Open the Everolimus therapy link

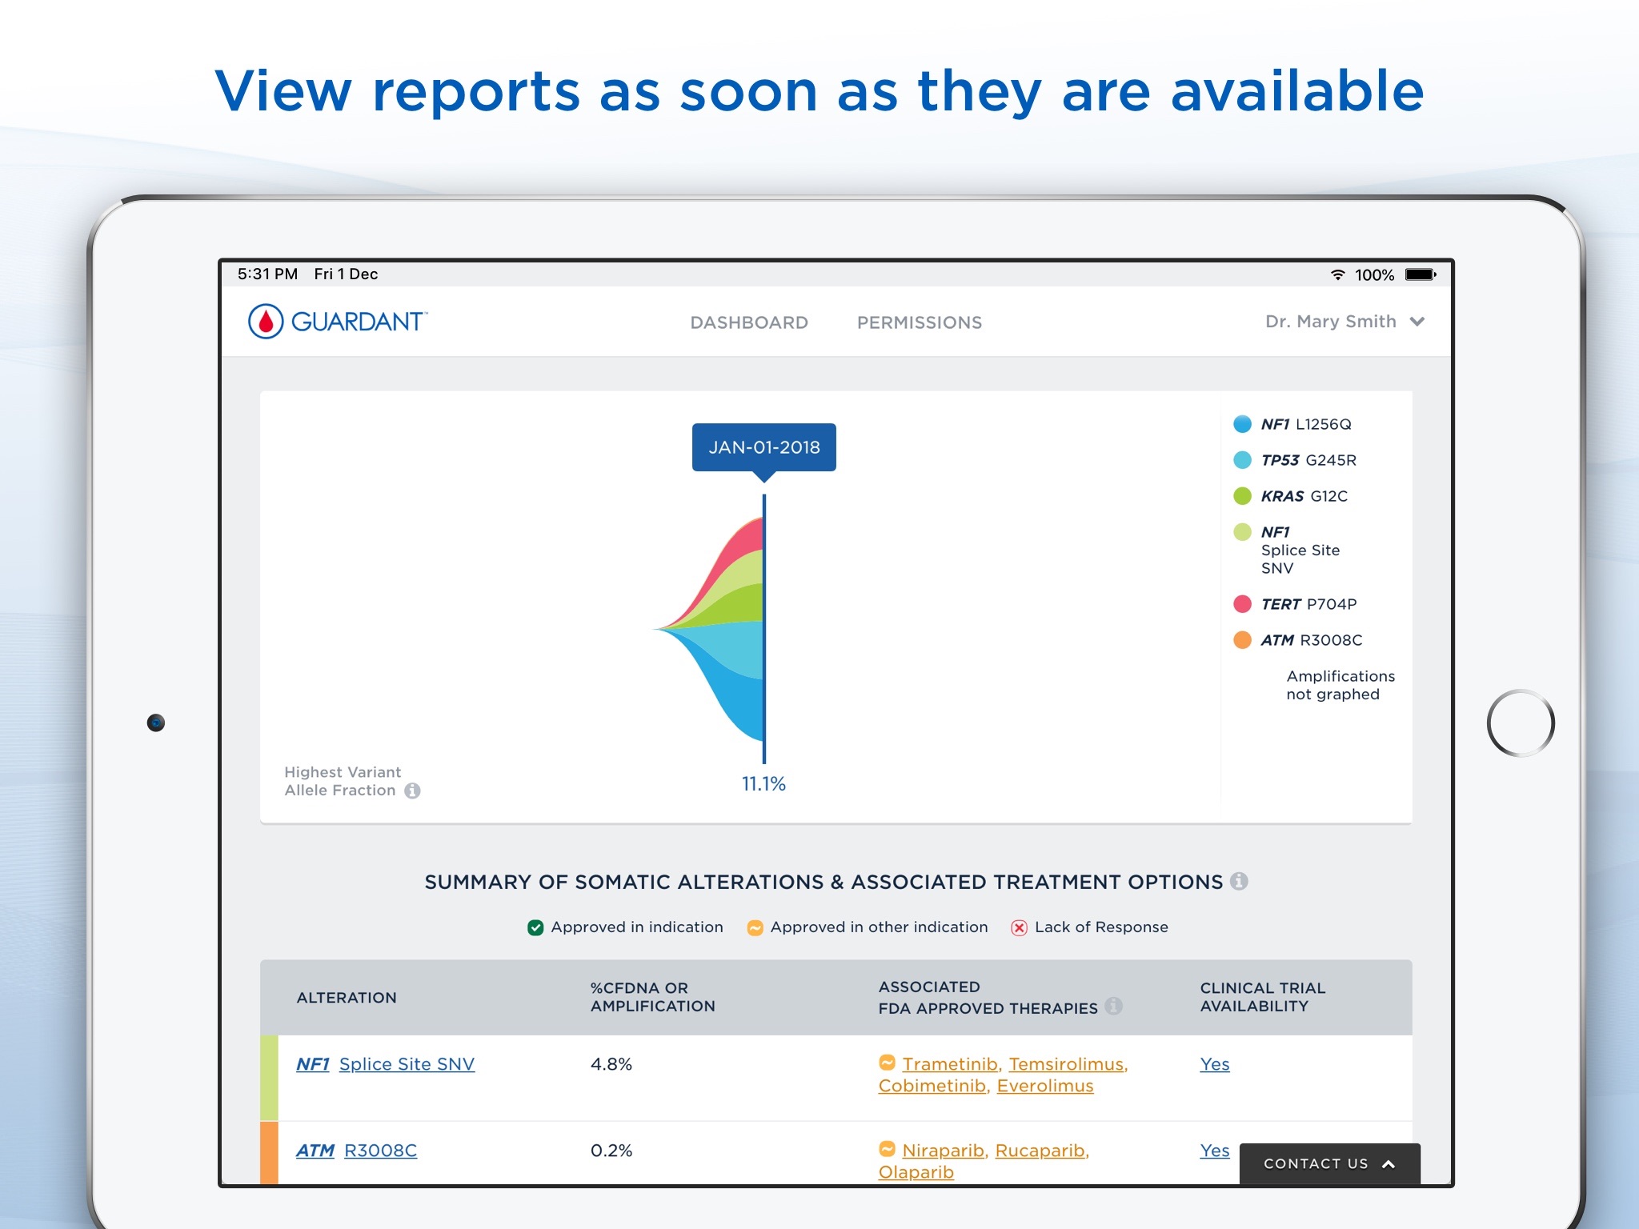pyautogui.click(x=1045, y=1086)
